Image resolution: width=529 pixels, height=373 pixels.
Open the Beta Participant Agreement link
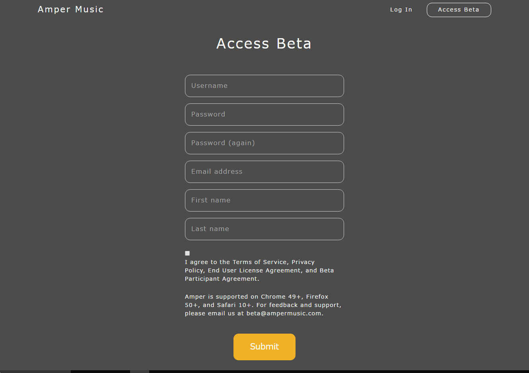click(222, 279)
